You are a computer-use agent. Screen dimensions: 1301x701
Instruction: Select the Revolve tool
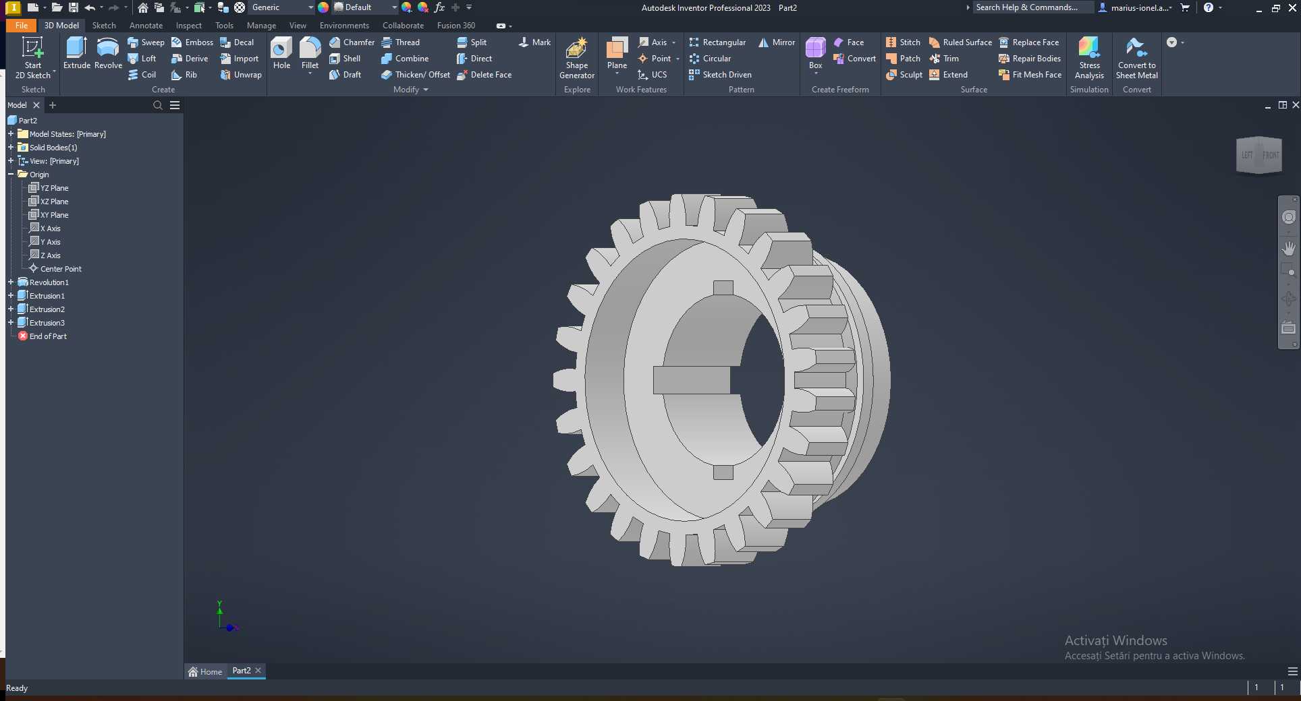(x=108, y=53)
